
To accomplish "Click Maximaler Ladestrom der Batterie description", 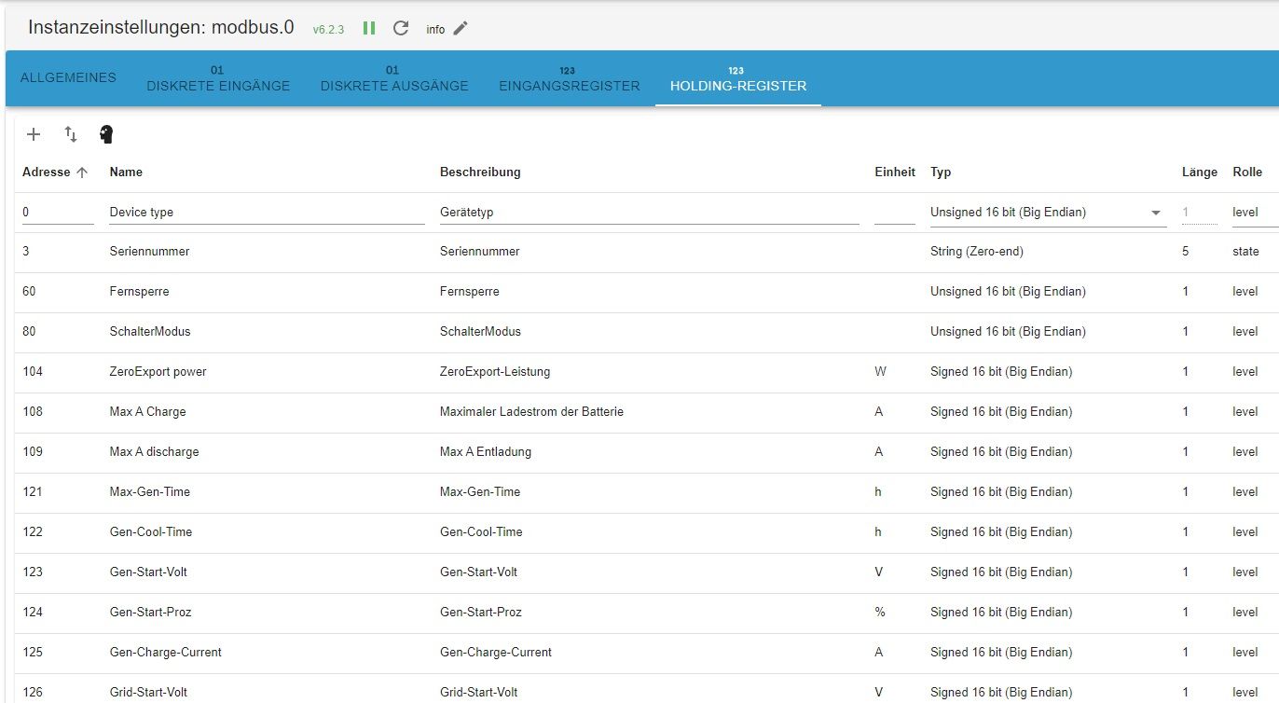I will 531,412.
